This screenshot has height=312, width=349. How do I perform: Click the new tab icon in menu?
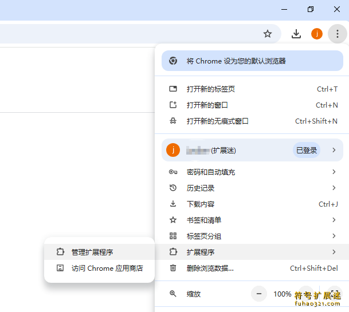[x=173, y=89]
